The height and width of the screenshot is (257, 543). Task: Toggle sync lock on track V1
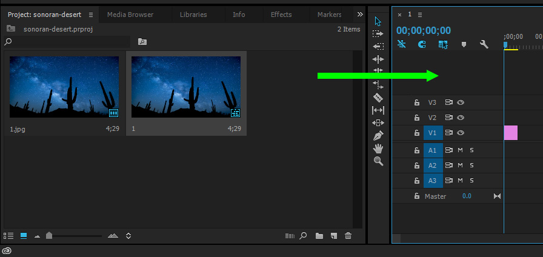pos(449,133)
